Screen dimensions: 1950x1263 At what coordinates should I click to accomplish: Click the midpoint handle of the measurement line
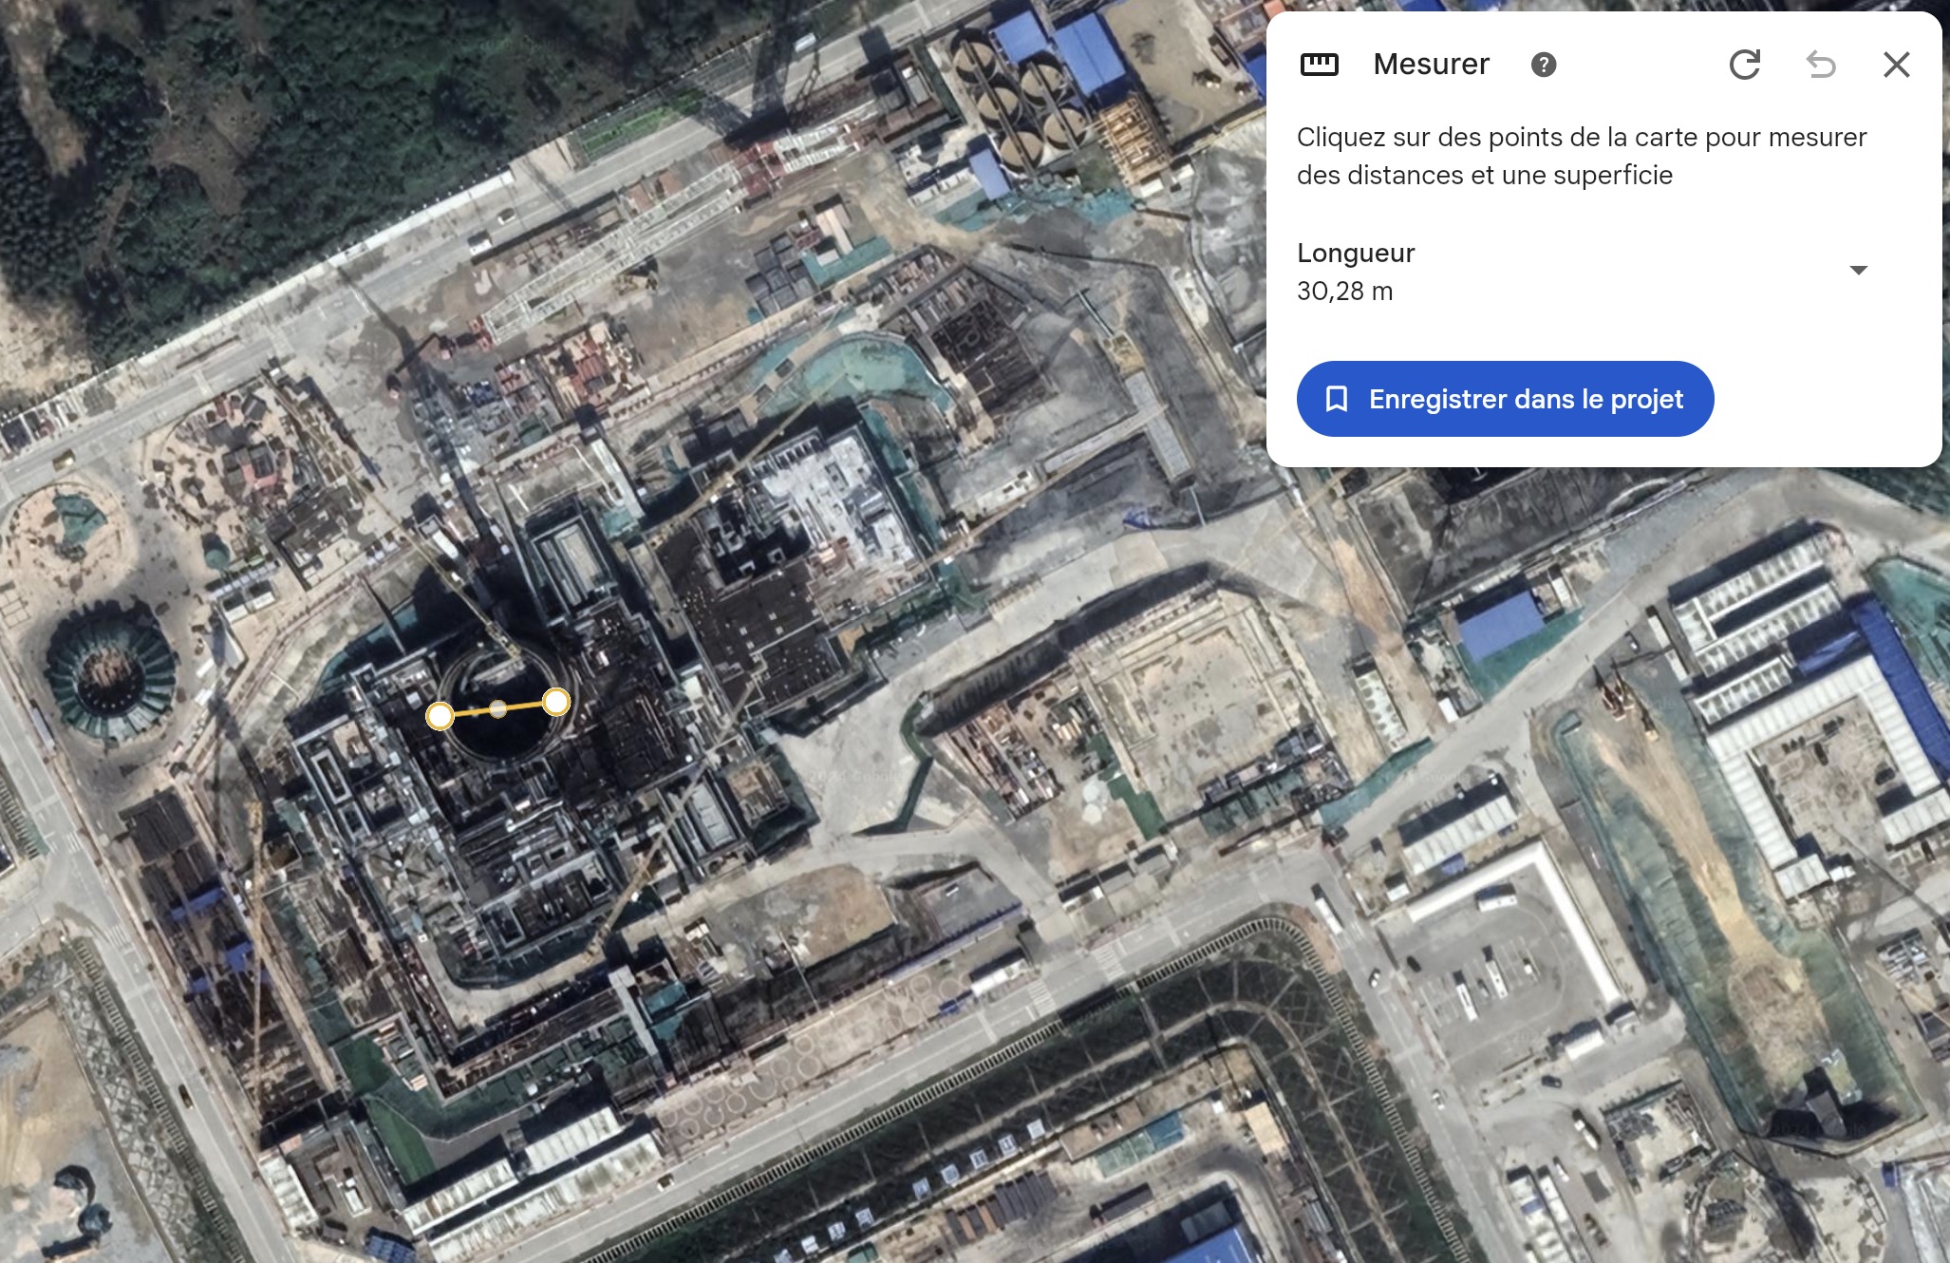[497, 708]
